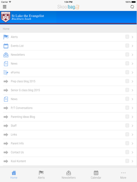
Task: Tap the battery indicator in status bar
Action: point(134,2)
